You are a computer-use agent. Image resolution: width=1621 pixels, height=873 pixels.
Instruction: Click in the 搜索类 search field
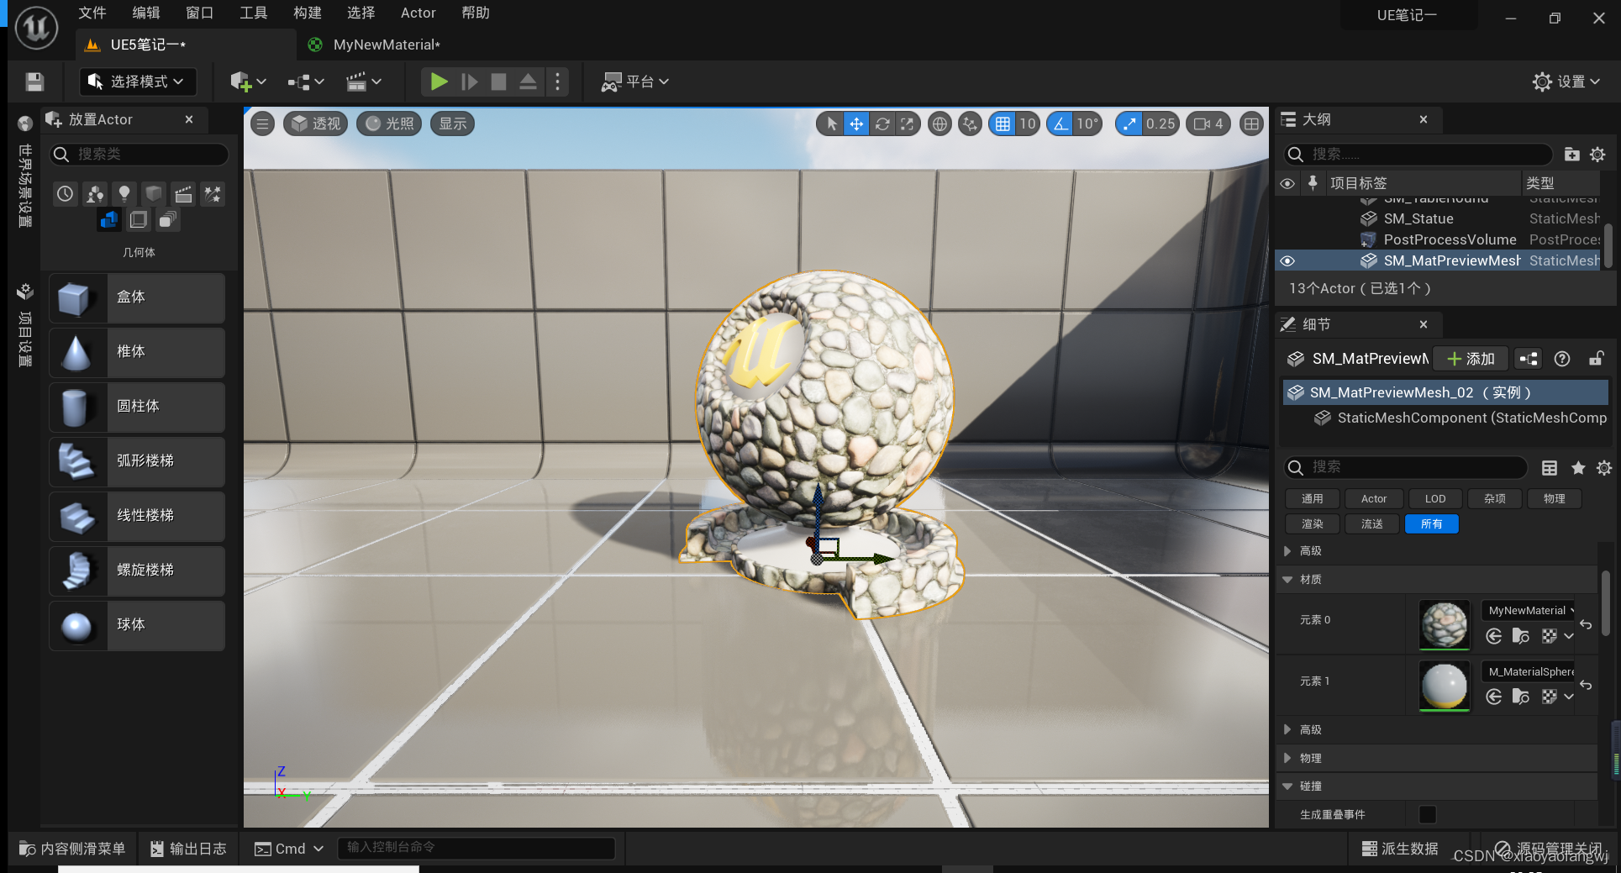[x=139, y=154]
